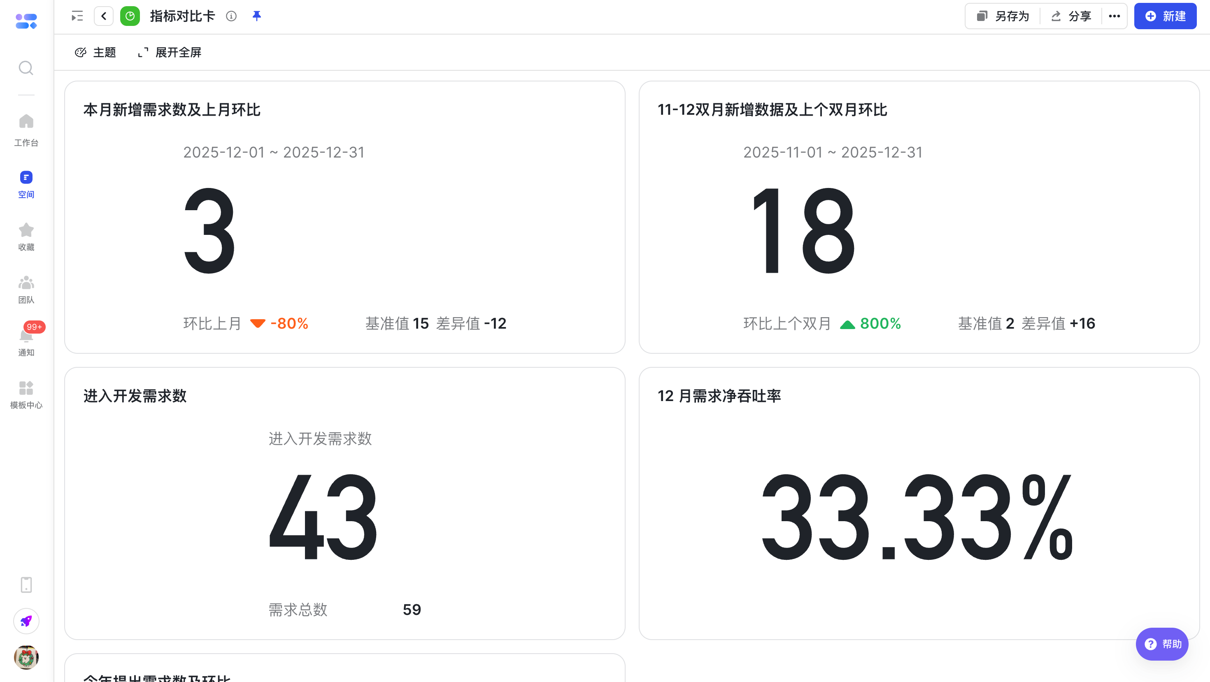Open the 团队 team section
This screenshot has height=682, width=1210.
point(26,290)
